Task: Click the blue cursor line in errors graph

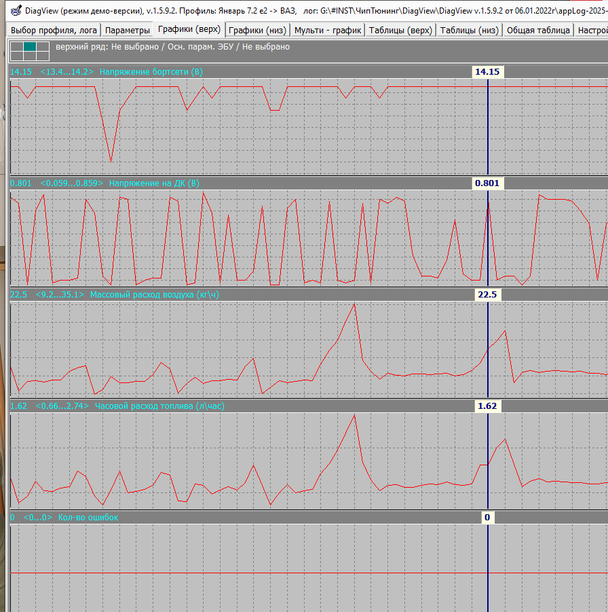Action: (x=487, y=568)
